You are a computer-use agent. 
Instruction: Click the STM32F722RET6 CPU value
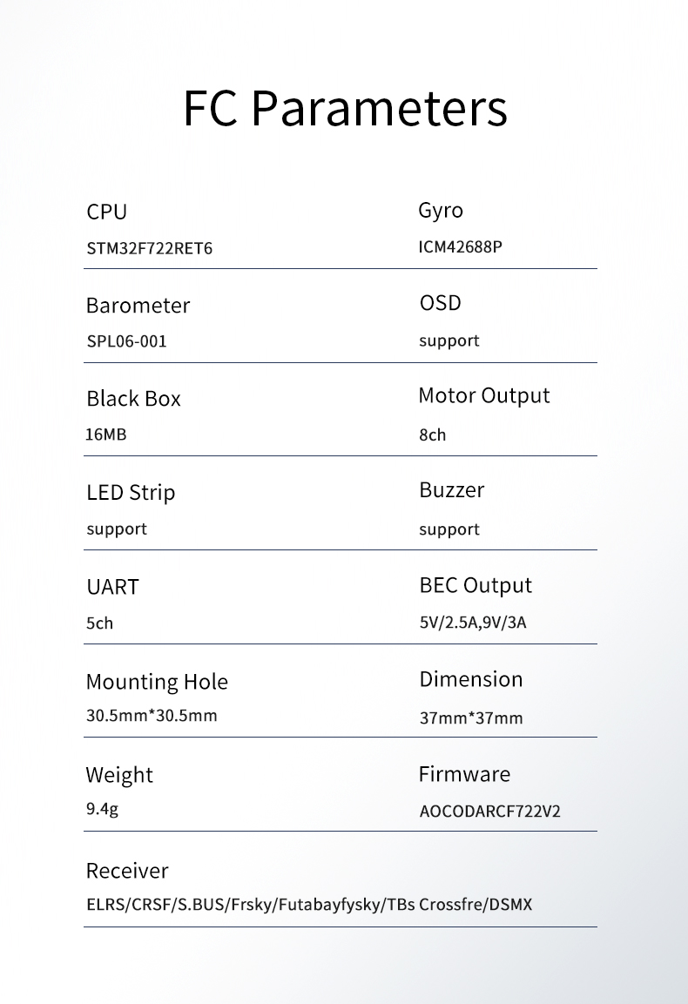149,248
